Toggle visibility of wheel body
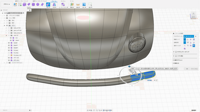This screenshot has width=200, height=112. [11, 40]
